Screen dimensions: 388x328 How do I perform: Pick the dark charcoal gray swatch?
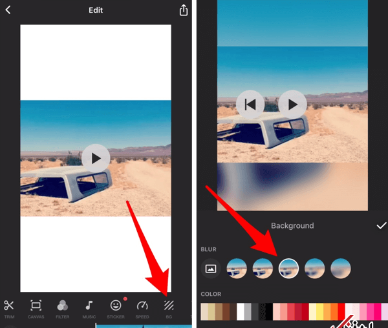(255, 312)
